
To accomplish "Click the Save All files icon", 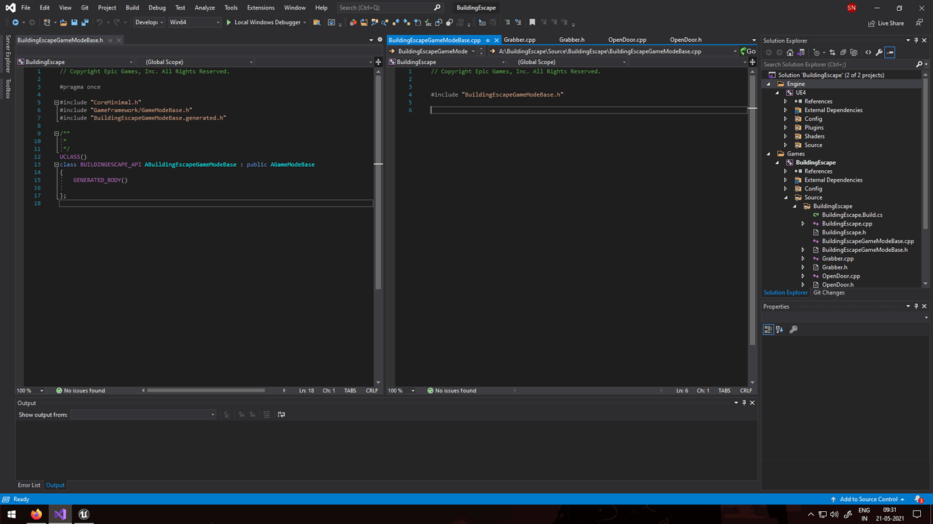I will click(x=84, y=22).
